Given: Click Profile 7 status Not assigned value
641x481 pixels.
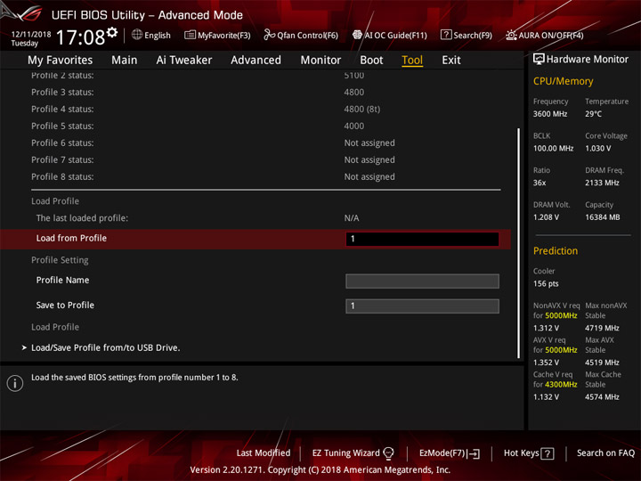Looking at the screenshot, I should point(369,160).
